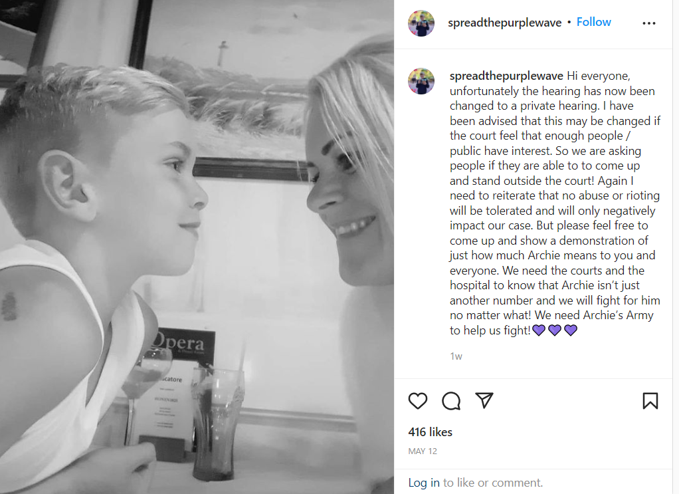679x494 pixels.
Task: Like the post with the heart icon
Action: [418, 401]
